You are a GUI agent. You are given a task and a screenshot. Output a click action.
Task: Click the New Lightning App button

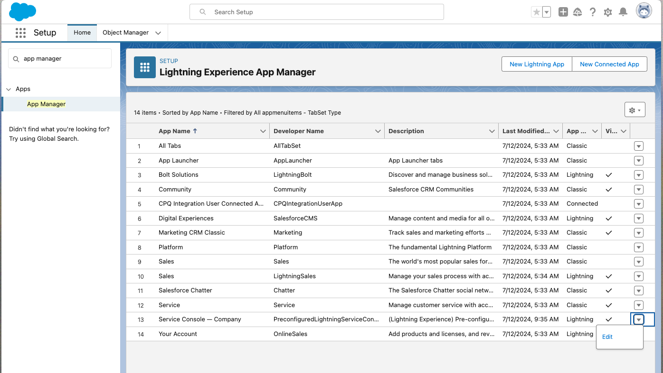click(x=537, y=64)
